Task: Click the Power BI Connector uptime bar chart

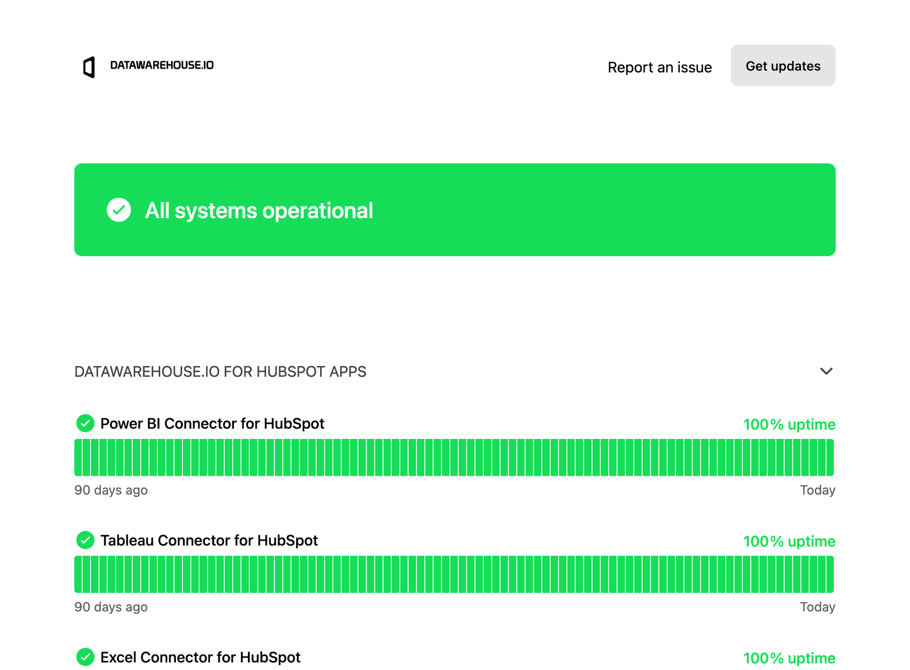Action: 454,457
